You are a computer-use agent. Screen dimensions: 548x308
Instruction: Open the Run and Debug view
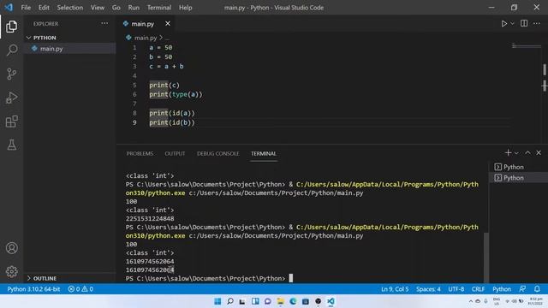[11, 98]
